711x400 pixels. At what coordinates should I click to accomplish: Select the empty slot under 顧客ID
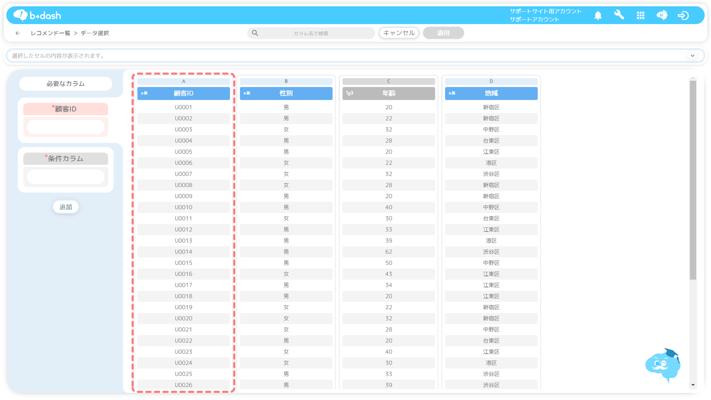pos(65,127)
